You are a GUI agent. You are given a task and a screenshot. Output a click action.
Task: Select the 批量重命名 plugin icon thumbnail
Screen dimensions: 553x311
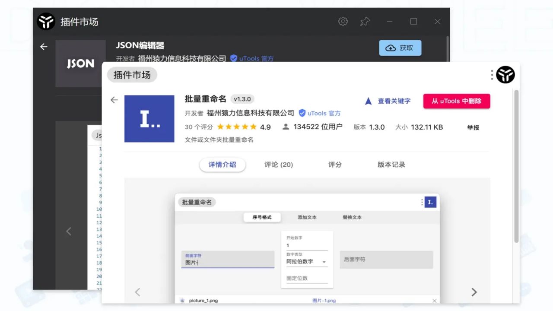[149, 118]
